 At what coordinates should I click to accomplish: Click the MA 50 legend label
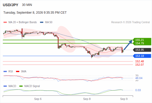pyautogui.click(x=49, y=22)
